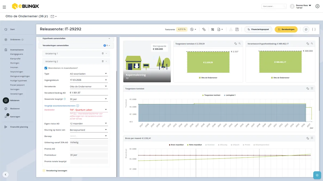Viewport: 323px width, 181px height.
Task: Open the percentage interest rate menu
Action: [x=193, y=29]
